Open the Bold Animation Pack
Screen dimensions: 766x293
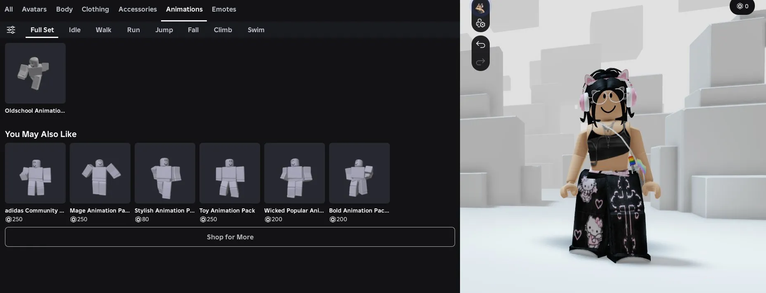tap(359, 173)
